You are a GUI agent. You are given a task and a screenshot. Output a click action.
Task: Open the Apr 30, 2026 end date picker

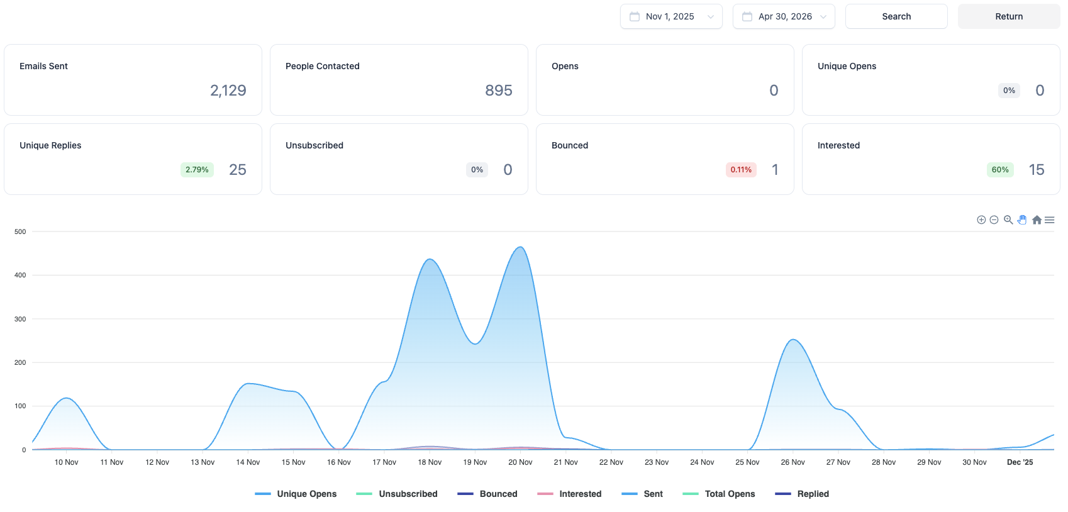pos(784,16)
